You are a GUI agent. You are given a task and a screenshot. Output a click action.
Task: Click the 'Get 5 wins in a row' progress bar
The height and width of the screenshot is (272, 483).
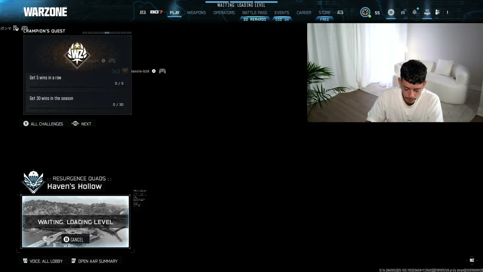(77, 87)
